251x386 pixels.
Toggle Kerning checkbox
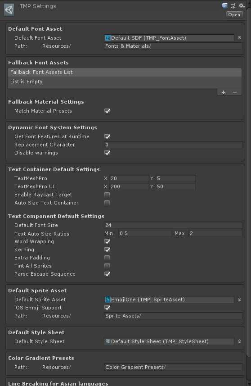click(107, 250)
